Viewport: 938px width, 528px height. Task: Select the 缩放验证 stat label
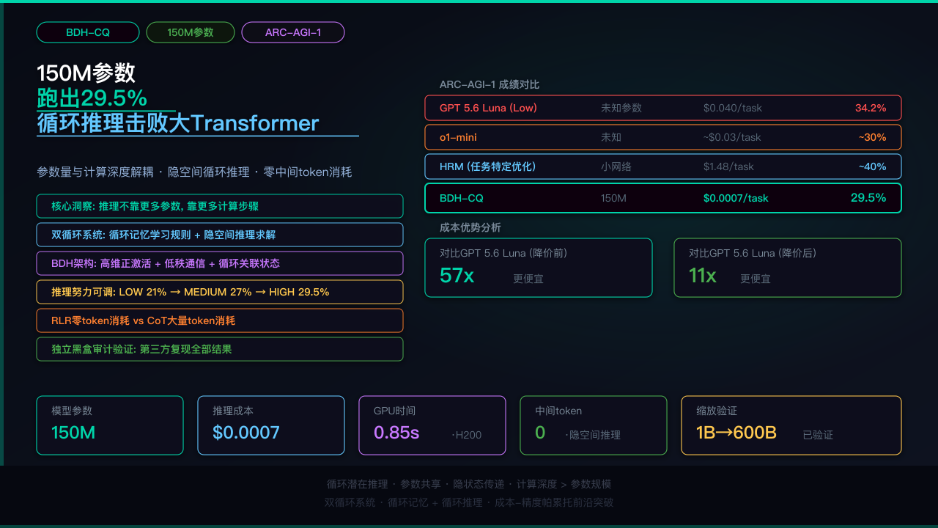click(717, 411)
